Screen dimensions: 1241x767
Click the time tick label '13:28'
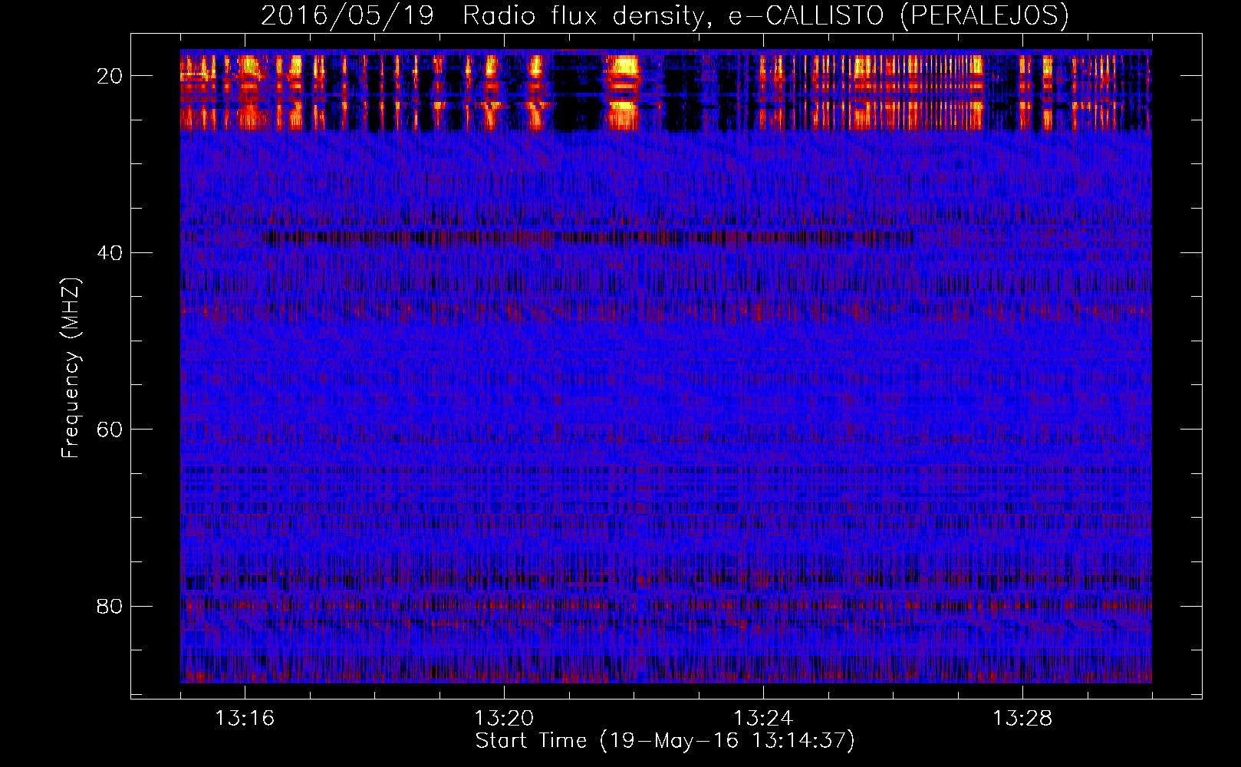point(1022,719)
